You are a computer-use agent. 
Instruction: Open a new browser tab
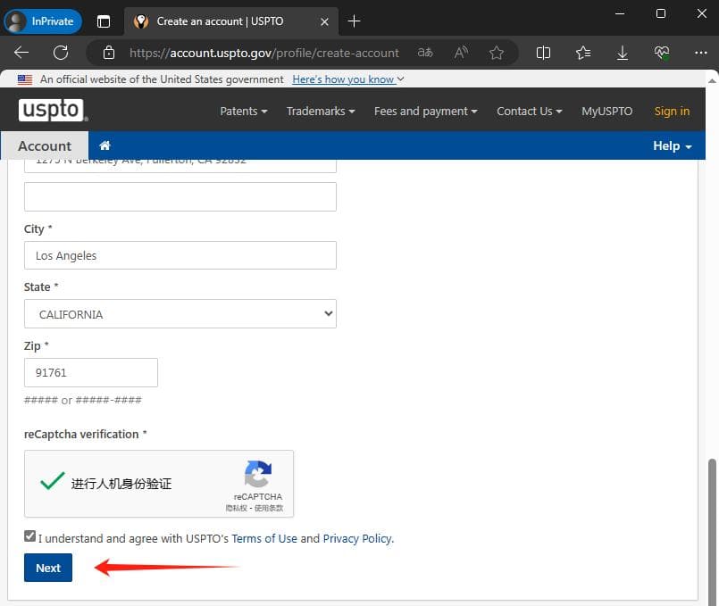(354, 21)
